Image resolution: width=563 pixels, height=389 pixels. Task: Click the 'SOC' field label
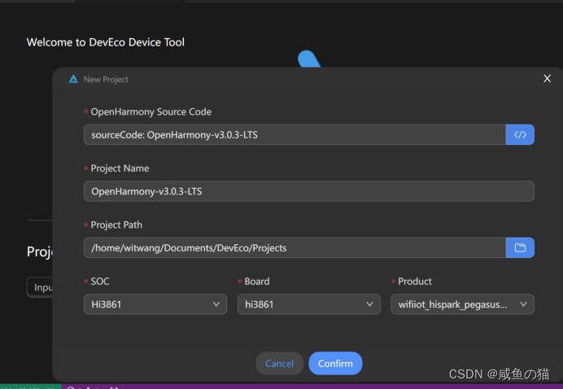(100, 282)
